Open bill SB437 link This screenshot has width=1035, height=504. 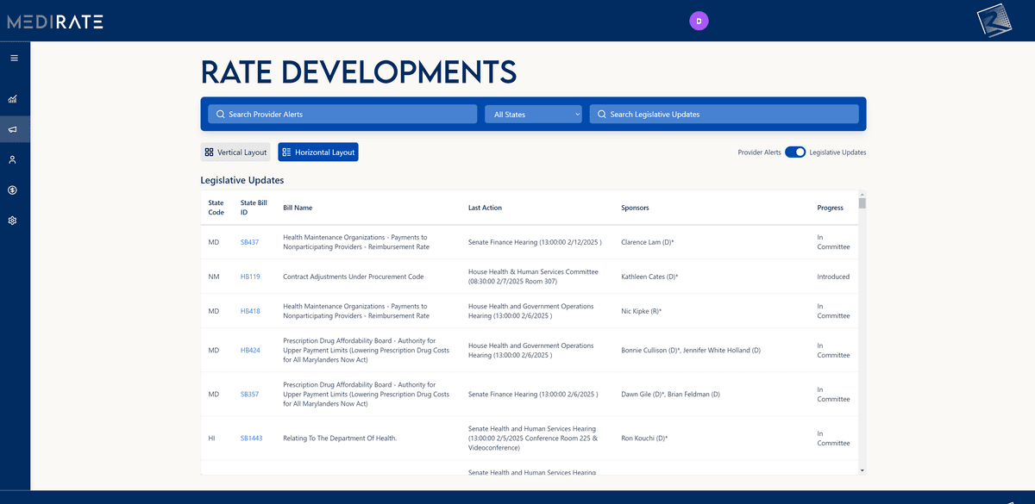[249, 242]
